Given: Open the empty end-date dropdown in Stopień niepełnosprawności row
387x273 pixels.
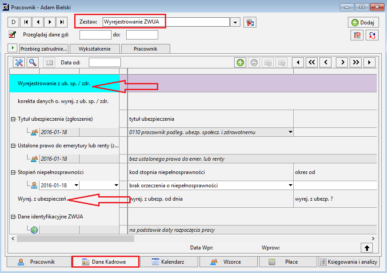Looking at the screenshot, I should pyautogui.click(x=116, y=185).
